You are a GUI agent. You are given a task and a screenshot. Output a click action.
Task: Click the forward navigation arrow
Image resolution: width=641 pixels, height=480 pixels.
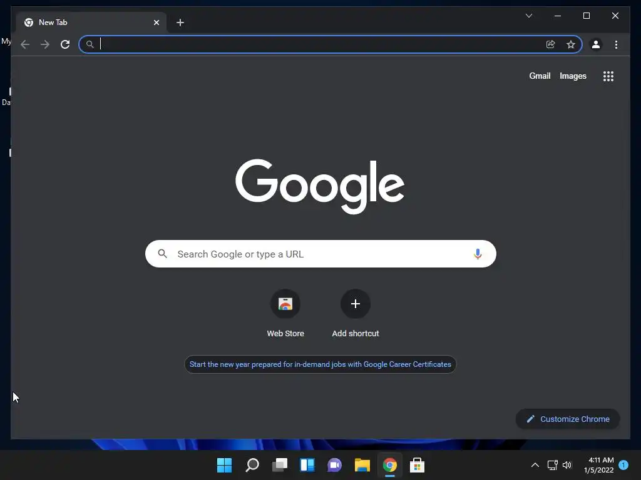click(45, 44)
